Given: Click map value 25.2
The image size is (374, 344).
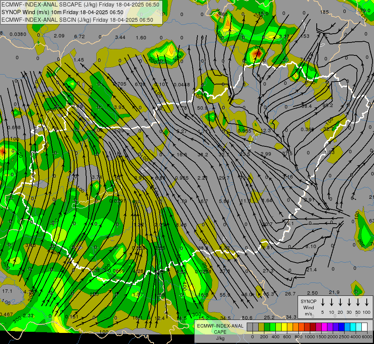Looking at the screenshot, I should pos(269,317).
